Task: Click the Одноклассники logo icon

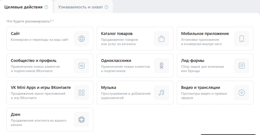Action: point(161,66)
